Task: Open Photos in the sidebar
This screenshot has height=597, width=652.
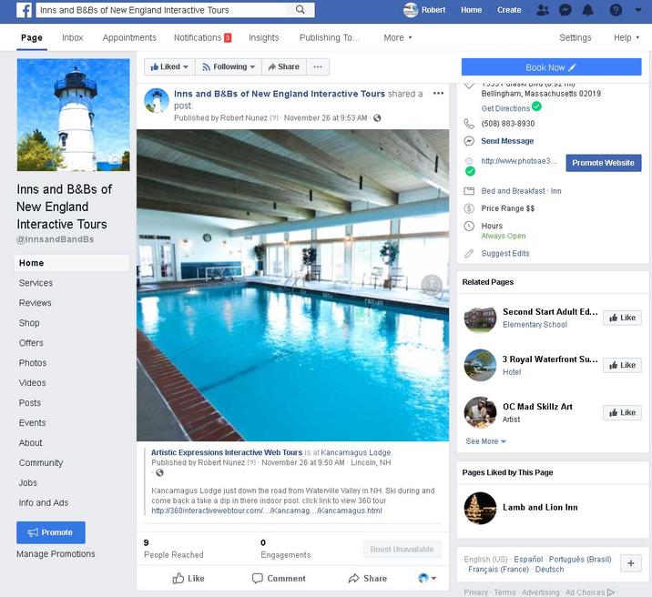Action: pos(33,363)
